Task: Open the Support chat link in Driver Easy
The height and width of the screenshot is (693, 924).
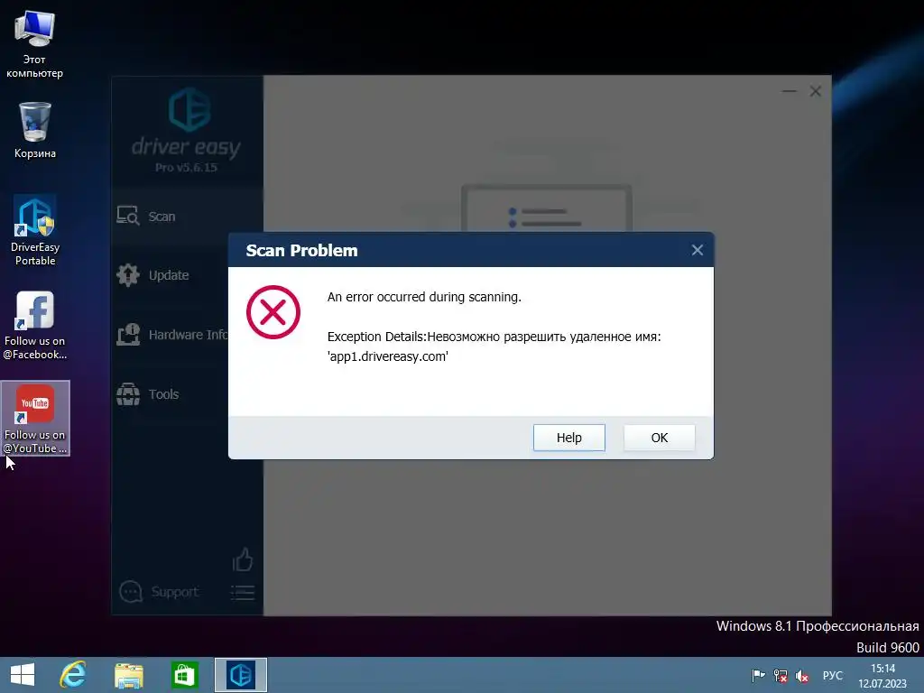Action: click(x=159, y=592)
